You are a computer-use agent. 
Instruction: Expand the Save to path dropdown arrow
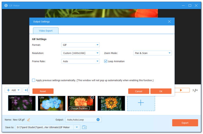[x=77, y=127]
